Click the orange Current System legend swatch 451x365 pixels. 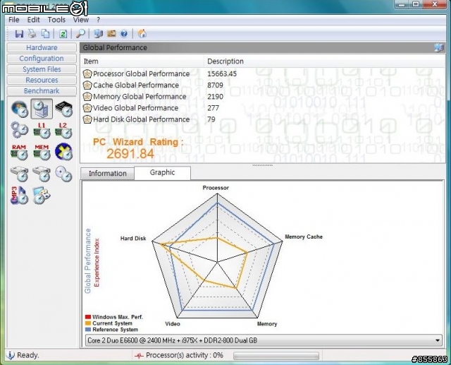[x=88, y=323]
